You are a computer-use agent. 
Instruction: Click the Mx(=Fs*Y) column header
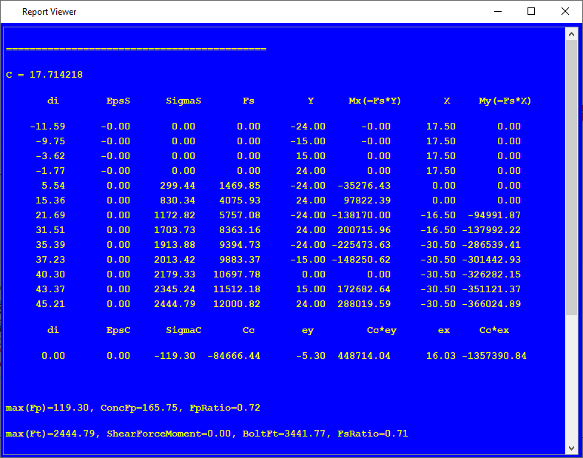click(x=375, y=101)
